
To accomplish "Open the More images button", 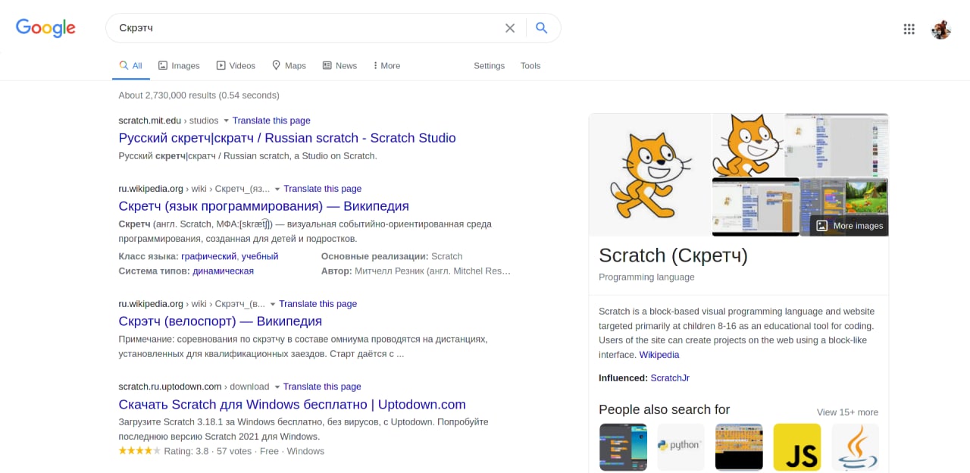I will [849, 226].
